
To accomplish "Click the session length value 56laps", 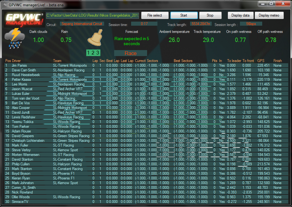I will (251, 24).
